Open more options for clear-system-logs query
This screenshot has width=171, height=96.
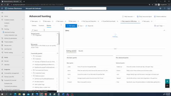point(57,85)
